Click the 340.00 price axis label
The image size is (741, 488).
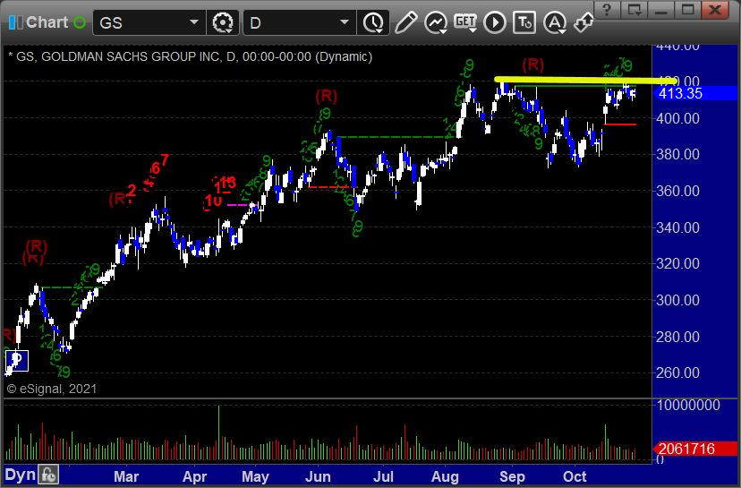(x=677, y=227)
